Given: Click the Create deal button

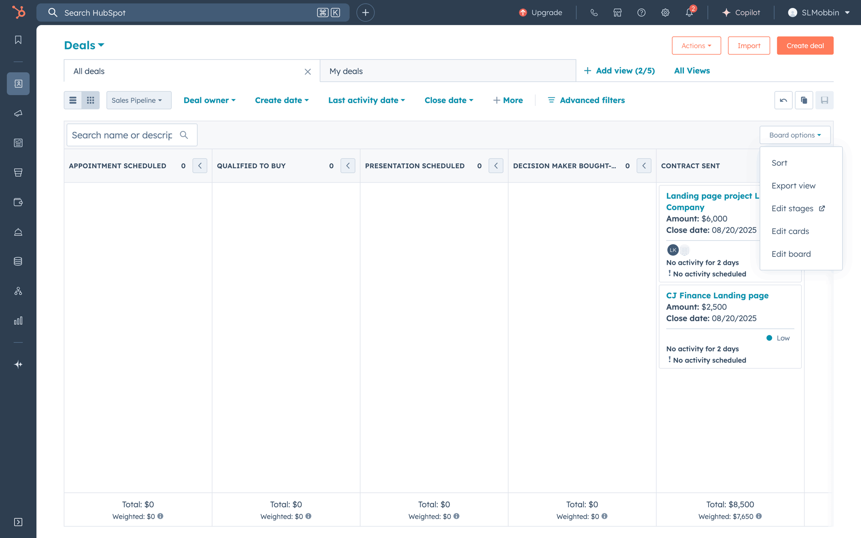Looking at the screenshot, I should (805, 46).
